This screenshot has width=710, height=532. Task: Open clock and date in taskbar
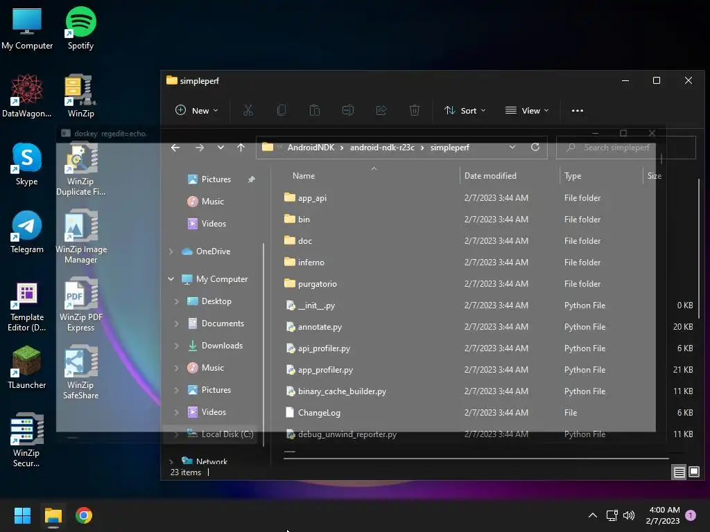pos(663,515)
